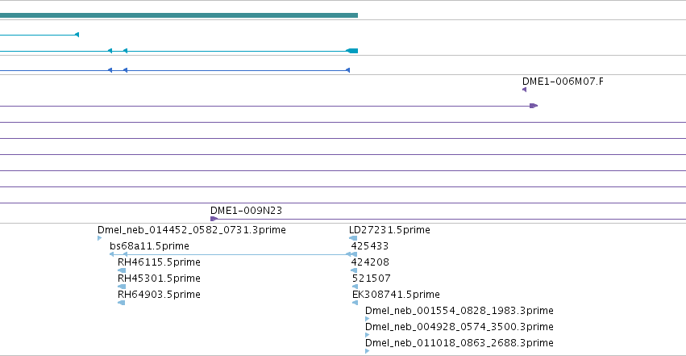
Task: Select the 521507 feature arrow
Action: (355, 287)
